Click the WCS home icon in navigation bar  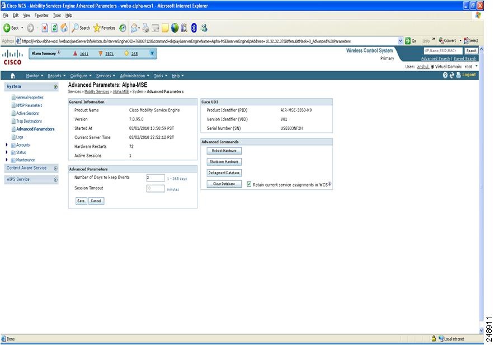[x=11, y=76]
